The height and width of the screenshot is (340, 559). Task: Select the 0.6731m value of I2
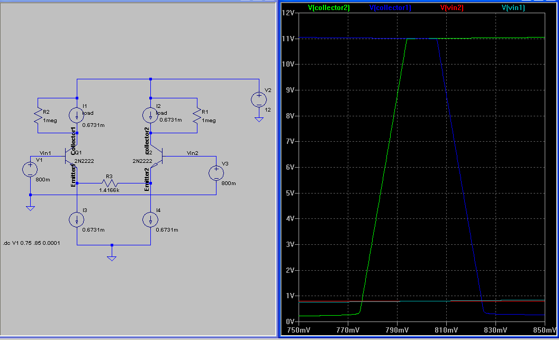170,120
